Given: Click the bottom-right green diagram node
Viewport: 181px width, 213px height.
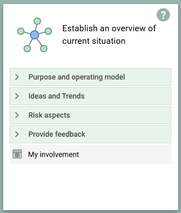Looking at the screenshot, I should 44,49.
